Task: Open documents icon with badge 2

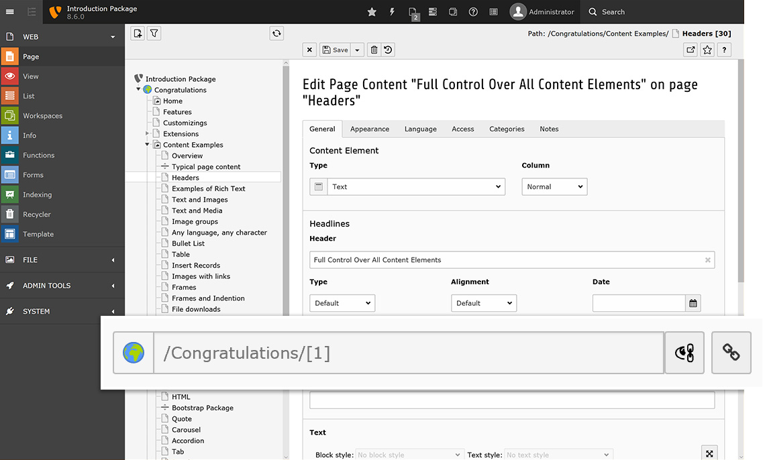Action: (413, 13)
